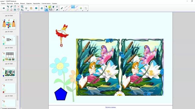The image size is (195, 109).
Task: Open the Средства menu
Action: click(x=29, y=3)
